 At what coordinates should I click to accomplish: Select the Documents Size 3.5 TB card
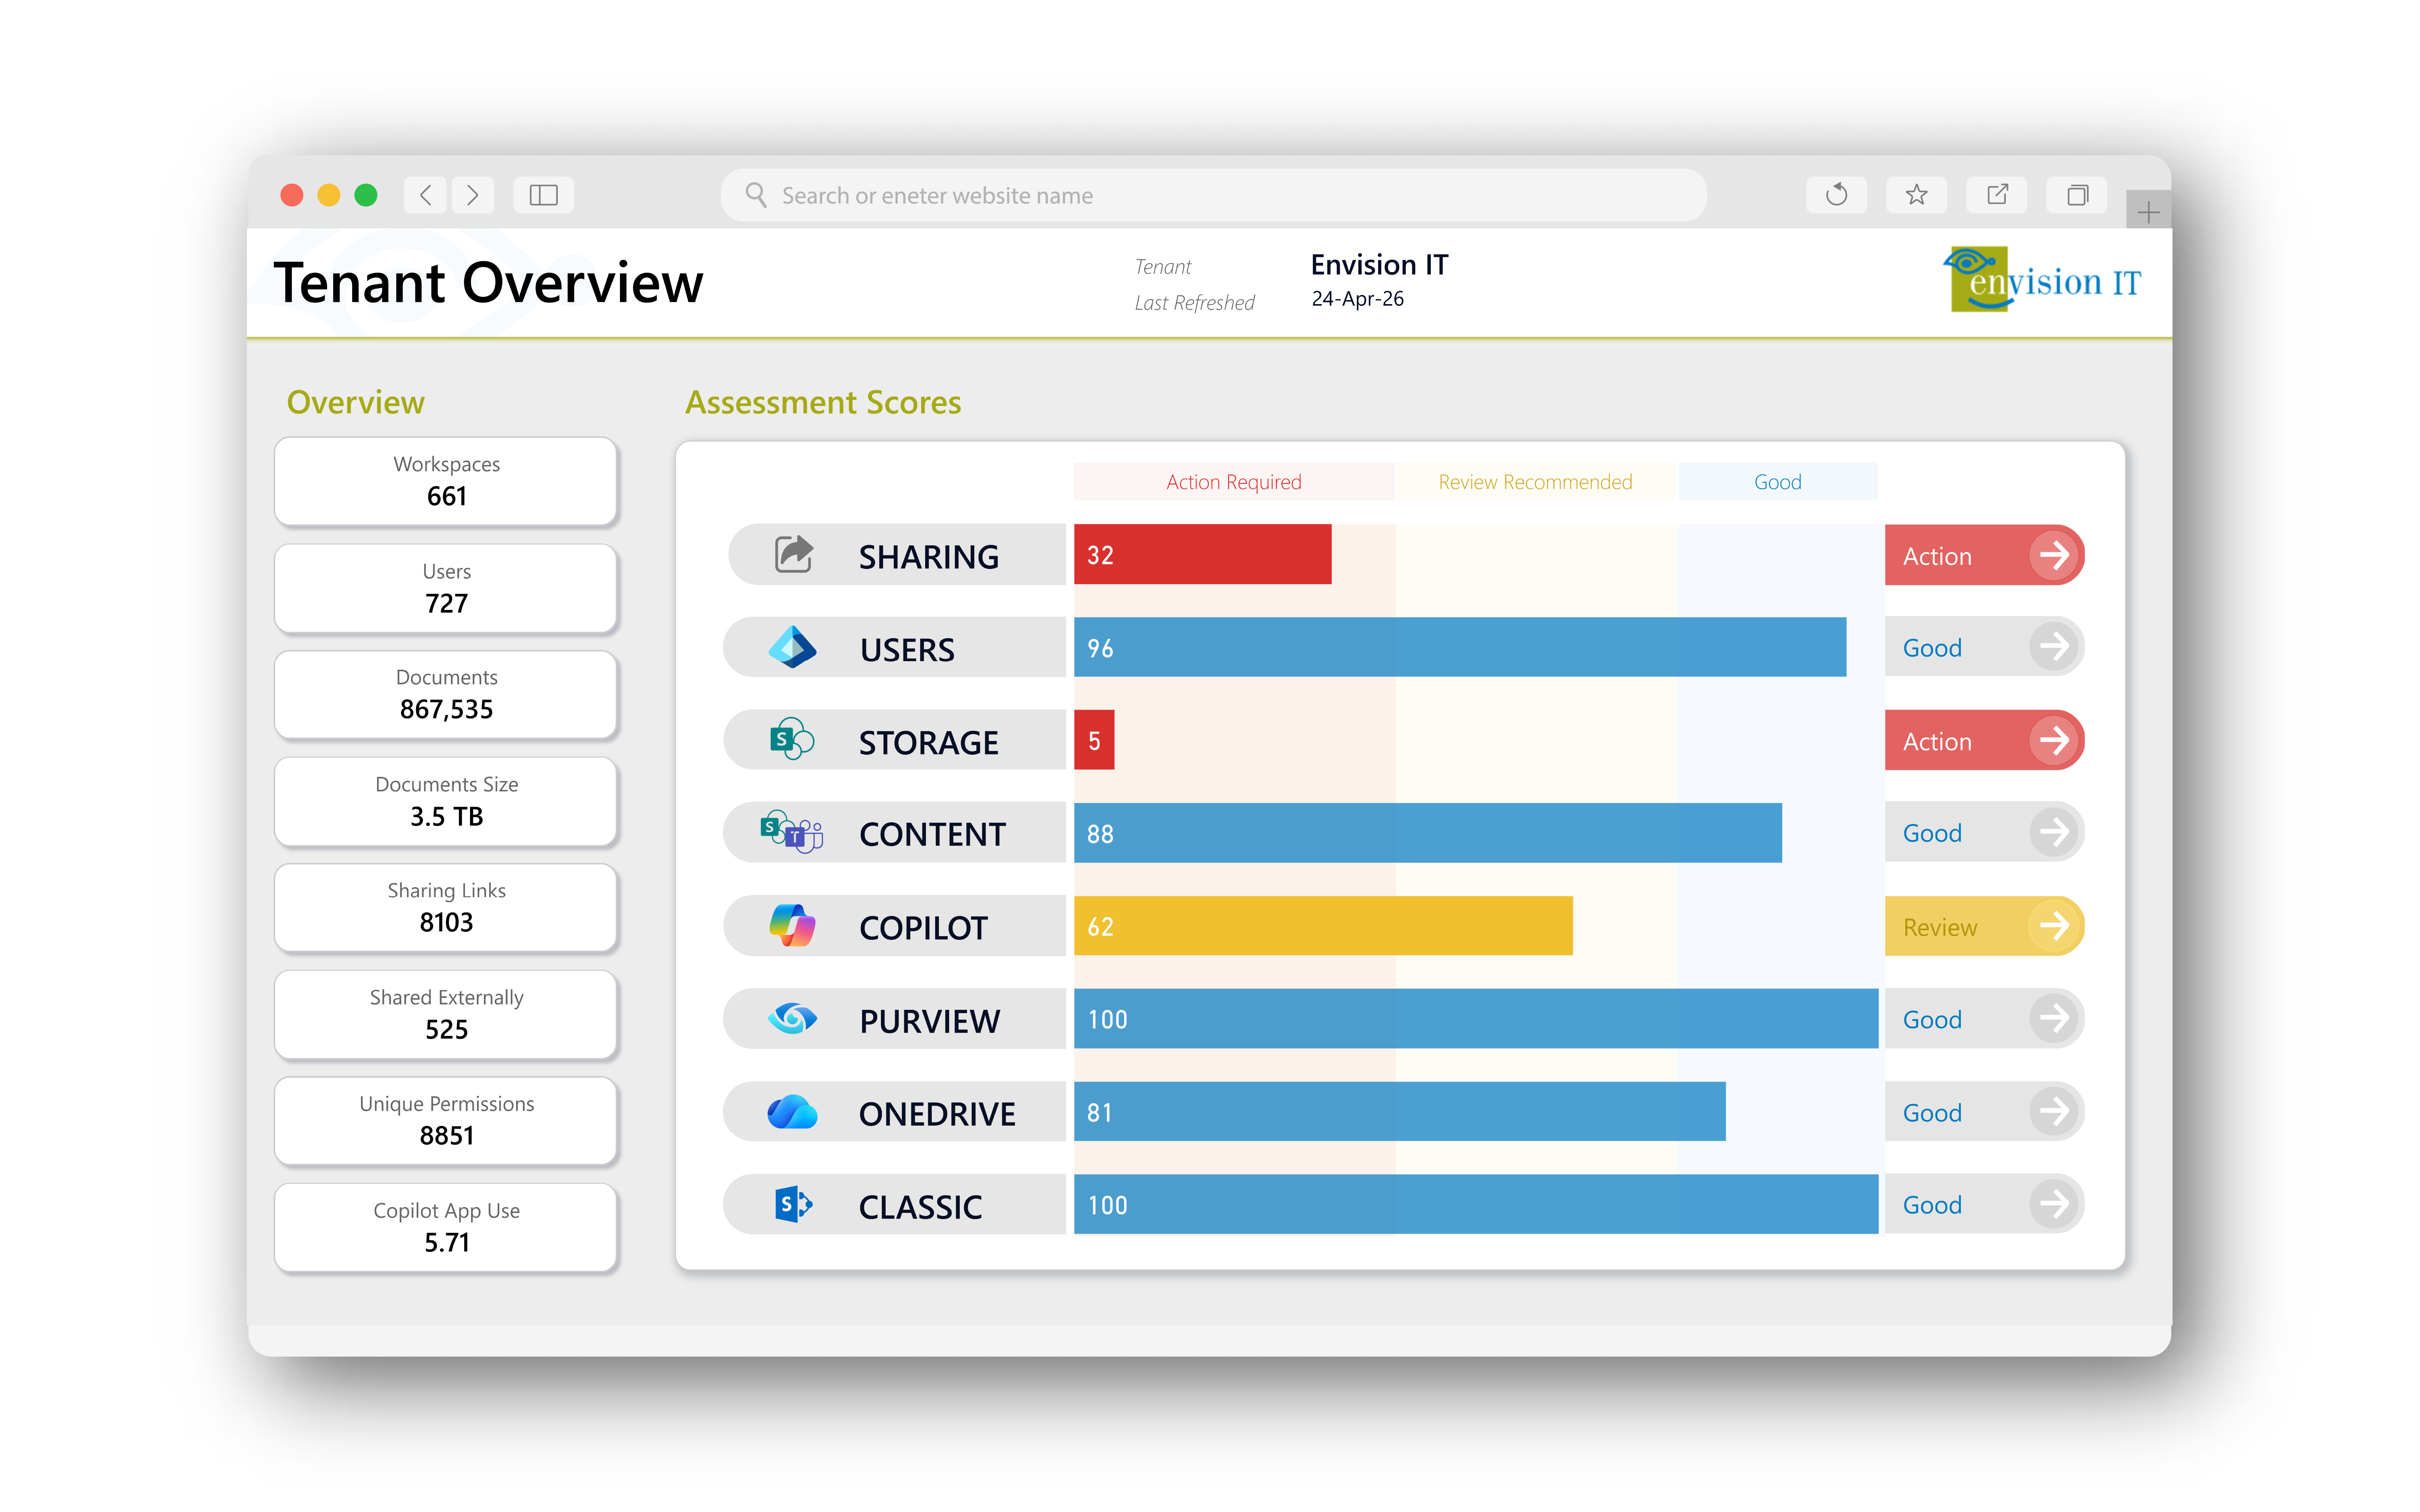(x=446, y=801)
